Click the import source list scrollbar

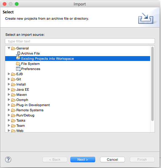[x=153, y=84]
